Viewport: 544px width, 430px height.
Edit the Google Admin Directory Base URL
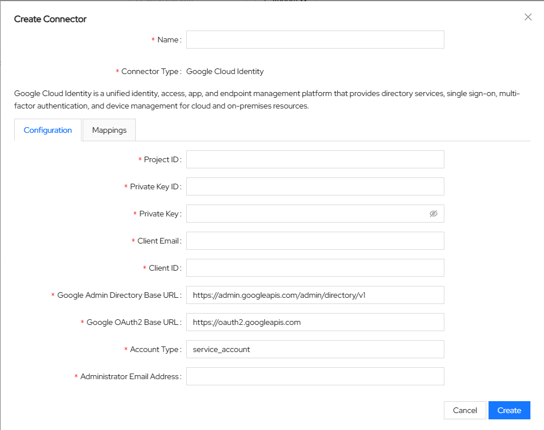(x=315, y=295)
